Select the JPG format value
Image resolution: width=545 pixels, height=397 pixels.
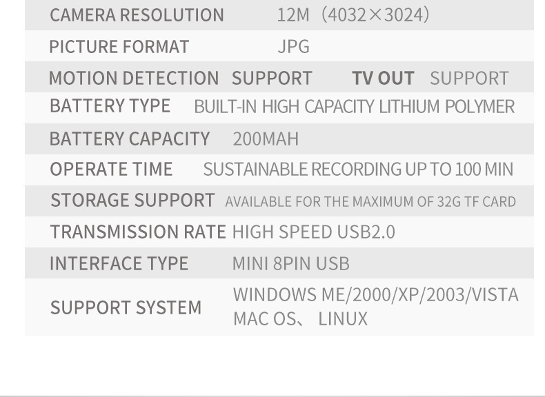[x=293, y=47]
